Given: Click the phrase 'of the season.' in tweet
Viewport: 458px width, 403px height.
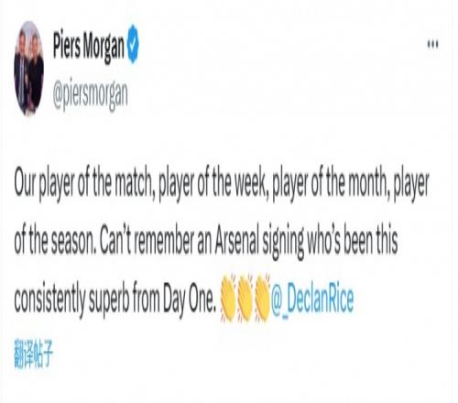Looking at the screenshot, I should pyautogui.click(x=55, y=242).
